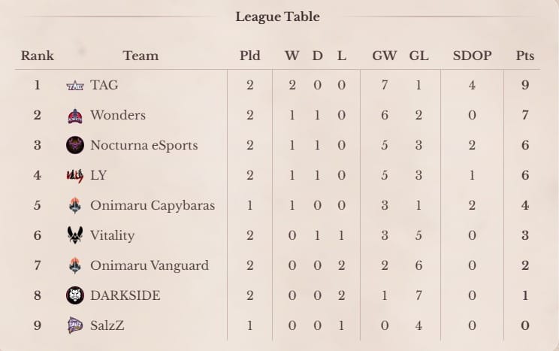Click the LY team logo
Viewport: 559px width, 351px height.
[75, 176]
